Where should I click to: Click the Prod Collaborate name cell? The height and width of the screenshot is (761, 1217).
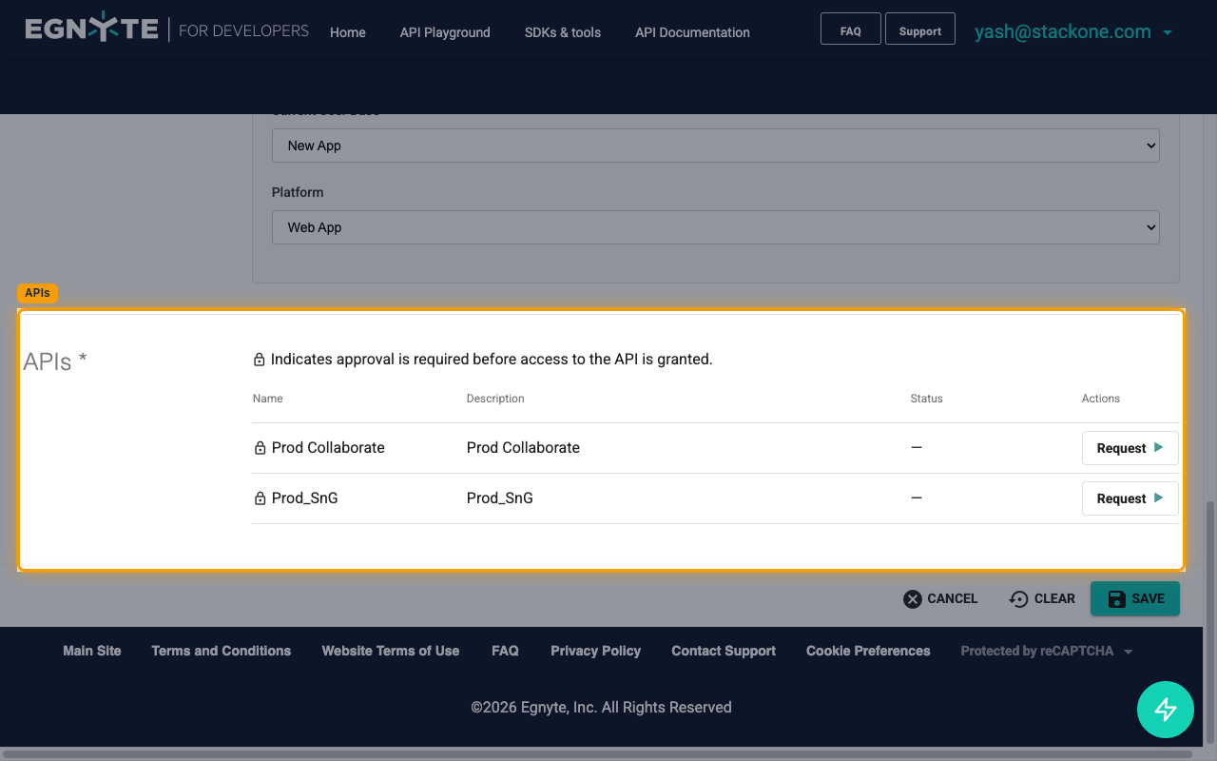coord(328,448)
